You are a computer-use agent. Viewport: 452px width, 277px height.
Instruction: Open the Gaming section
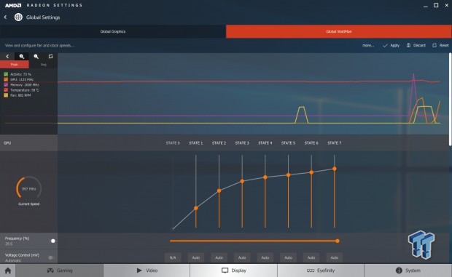[x=60, y=270]
